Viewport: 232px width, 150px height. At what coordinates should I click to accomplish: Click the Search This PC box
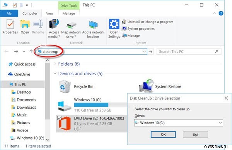189,52
